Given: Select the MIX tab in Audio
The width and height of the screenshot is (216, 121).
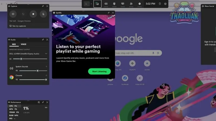Looking at the screenshot, I should click(x=14, y=44).
